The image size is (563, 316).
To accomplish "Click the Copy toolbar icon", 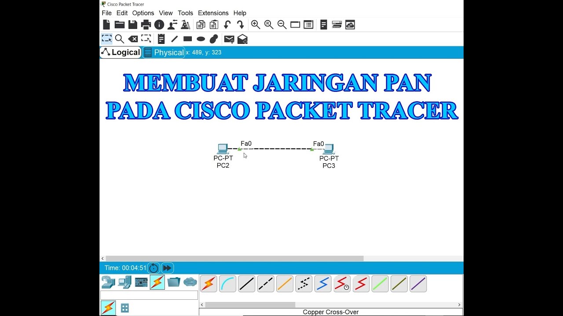I will [x=201, y=25].
